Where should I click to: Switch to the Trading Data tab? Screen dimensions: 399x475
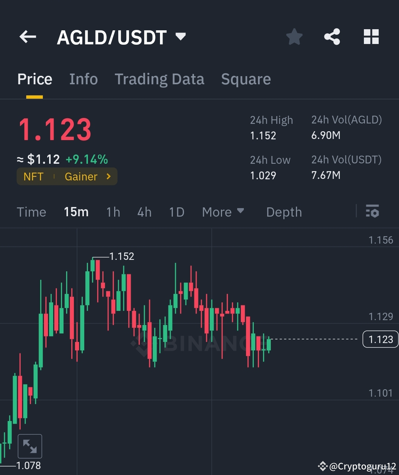tap(160, 79)
